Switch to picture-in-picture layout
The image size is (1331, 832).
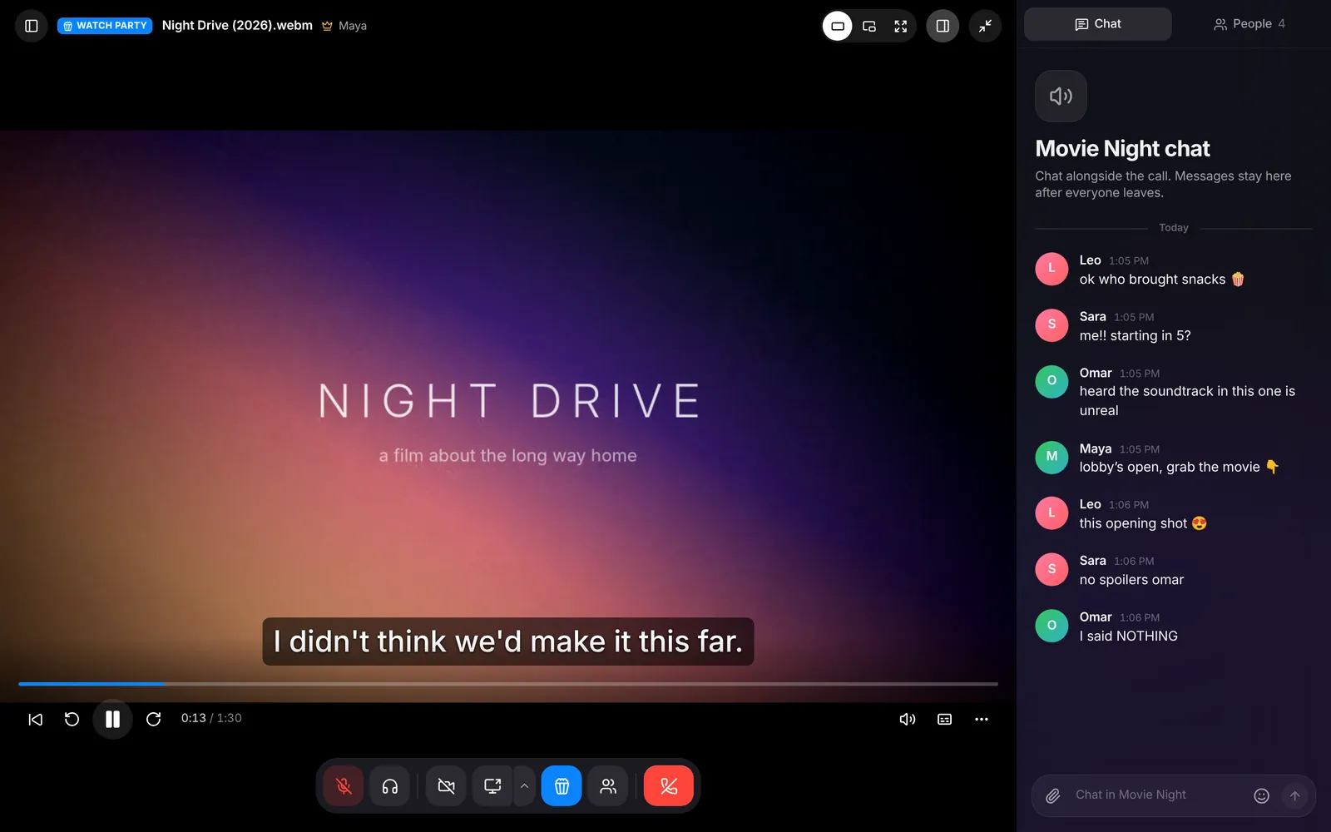(869, 26)
